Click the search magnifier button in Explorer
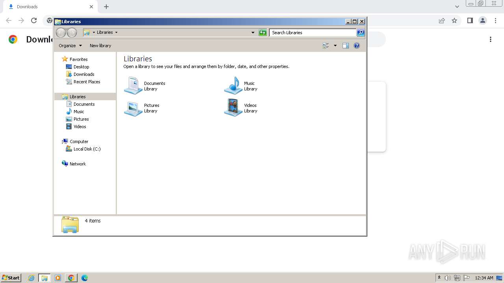504x283 pixels. pyautogui.click(x=361, y=33)
